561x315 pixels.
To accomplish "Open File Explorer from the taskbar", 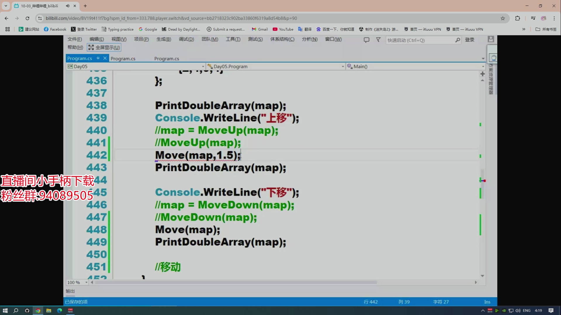I will 49,311.
